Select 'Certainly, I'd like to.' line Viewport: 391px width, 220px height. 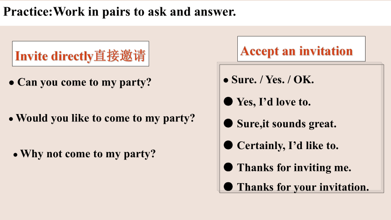coord(287,145)
